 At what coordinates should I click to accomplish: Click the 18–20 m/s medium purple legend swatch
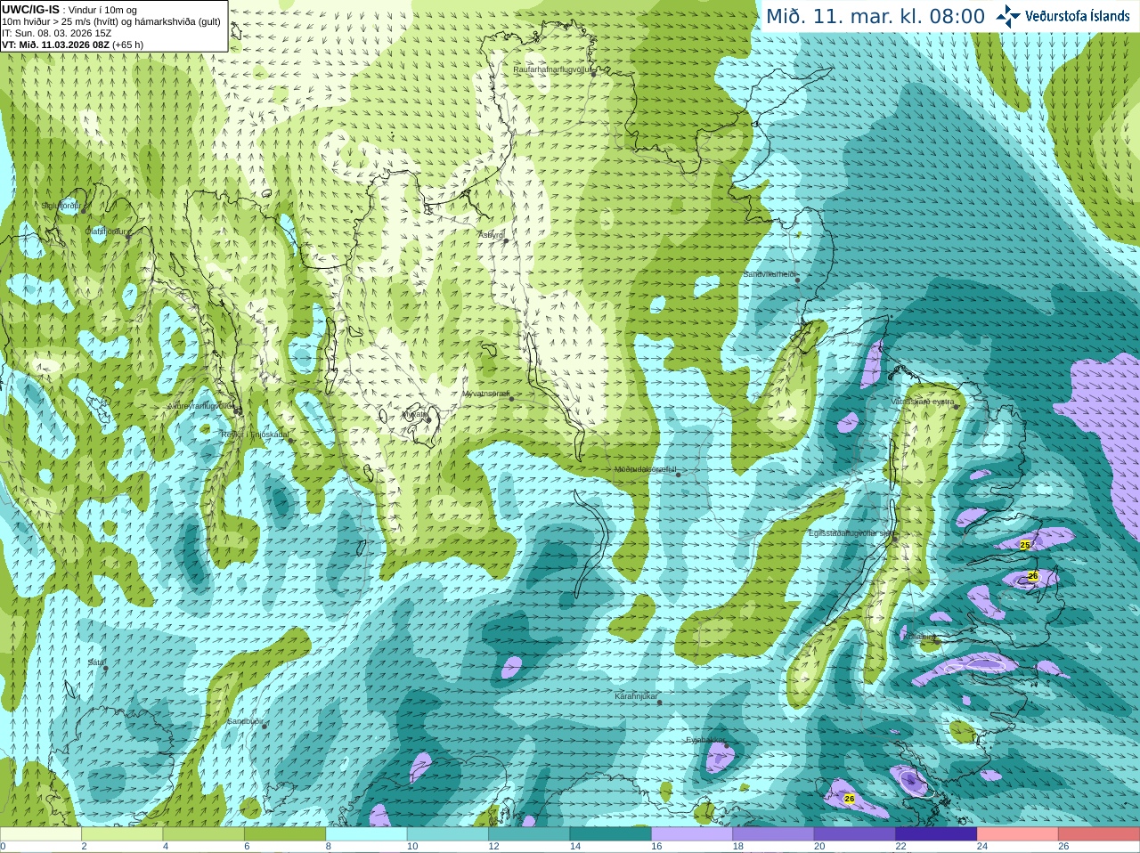(x=774, y=834)
